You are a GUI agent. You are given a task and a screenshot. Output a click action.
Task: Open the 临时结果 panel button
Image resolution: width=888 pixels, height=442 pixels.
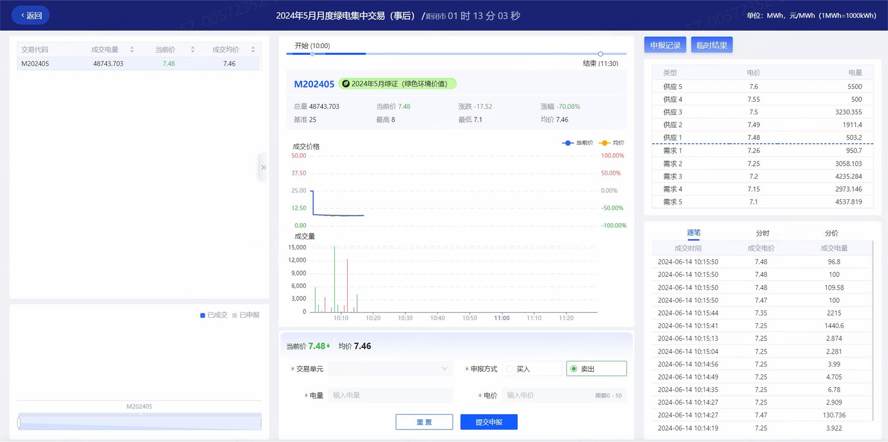[x=711, y=45]
